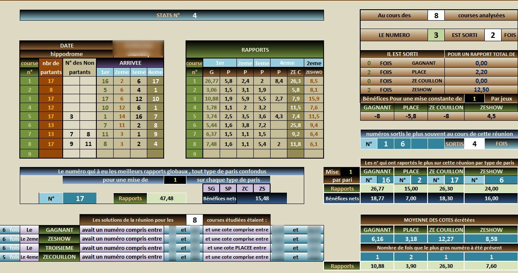Click the 6,16 GAGNANT average cote

click(377, 239)
